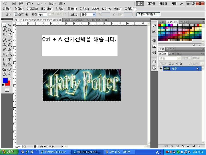Toggle Background layer visibility eye
Viewport: 206px width, 155px height.
point(160,69)
